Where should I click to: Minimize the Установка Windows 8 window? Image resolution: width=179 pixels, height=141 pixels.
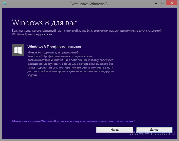(x=156, y=3)
